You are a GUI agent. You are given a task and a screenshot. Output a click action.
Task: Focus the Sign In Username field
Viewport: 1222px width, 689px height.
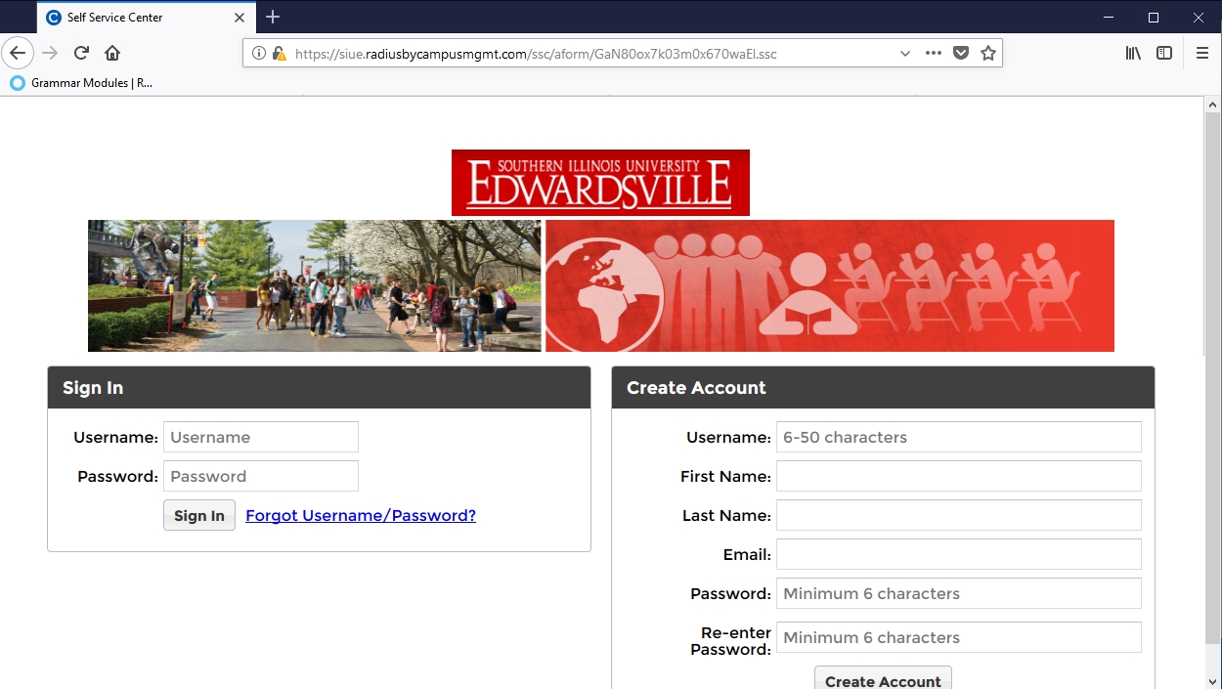click(x=261, y=437)
